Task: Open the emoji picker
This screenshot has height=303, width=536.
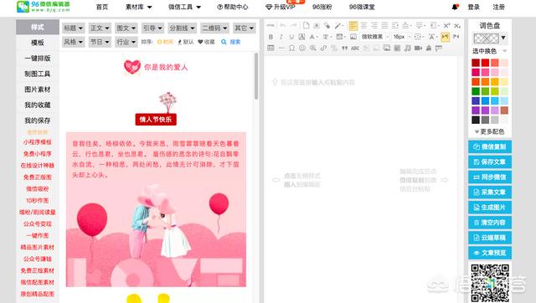Action: coord(302,49)
